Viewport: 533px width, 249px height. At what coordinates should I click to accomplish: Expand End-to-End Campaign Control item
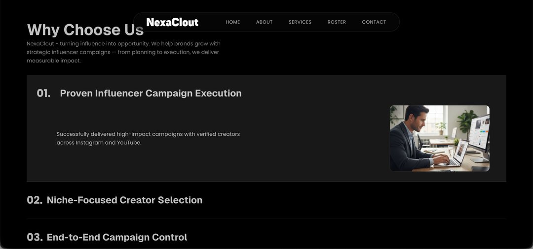[x=117, y=237]
